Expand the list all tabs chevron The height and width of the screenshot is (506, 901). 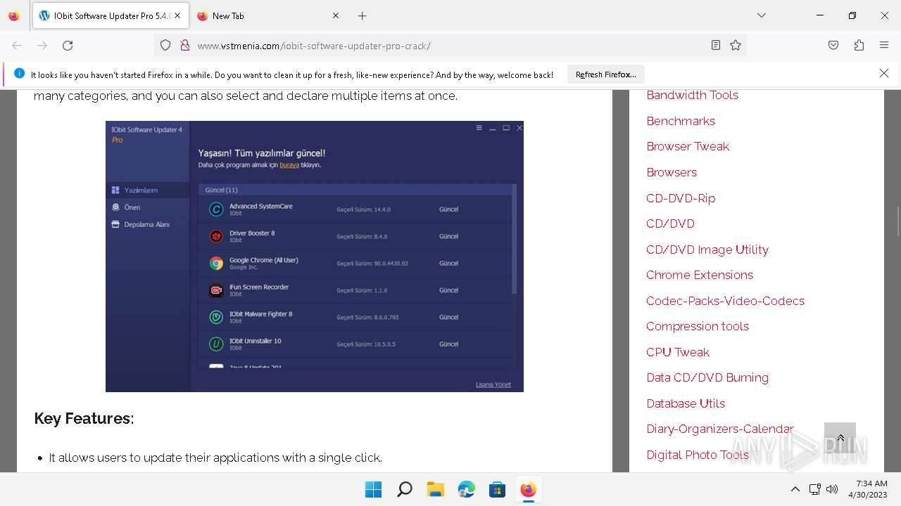point(762,15)
